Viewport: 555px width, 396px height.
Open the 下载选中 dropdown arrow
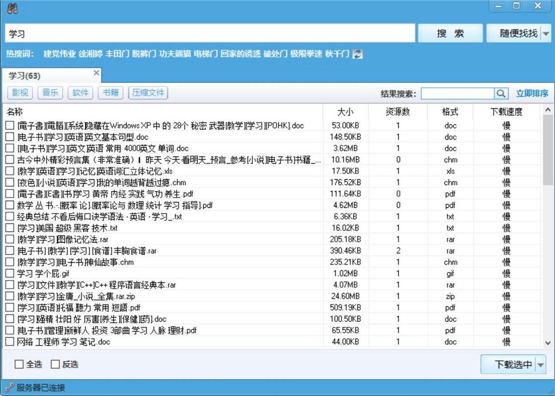541,365
